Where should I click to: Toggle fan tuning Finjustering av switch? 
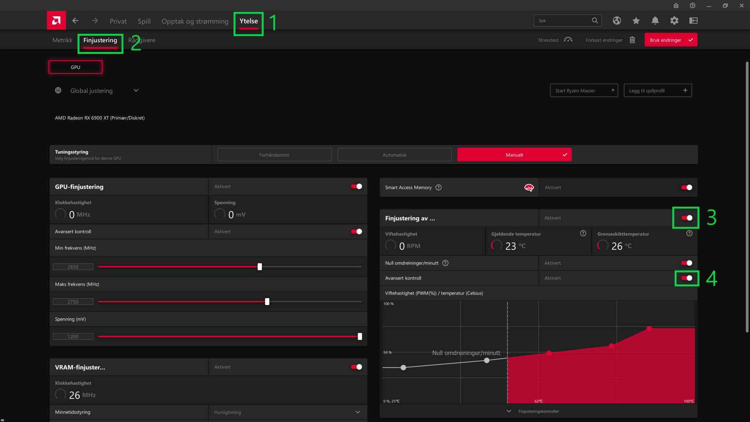(x=687, y=218)
